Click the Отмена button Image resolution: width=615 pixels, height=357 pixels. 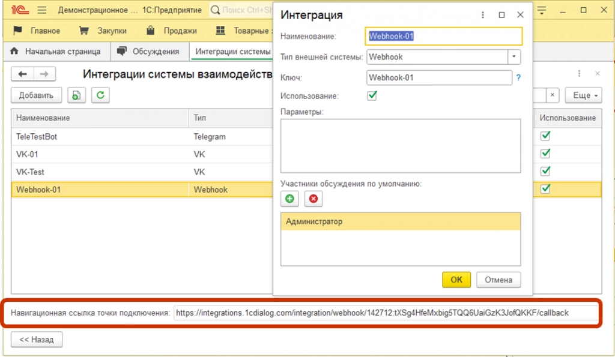pos(498,280)
